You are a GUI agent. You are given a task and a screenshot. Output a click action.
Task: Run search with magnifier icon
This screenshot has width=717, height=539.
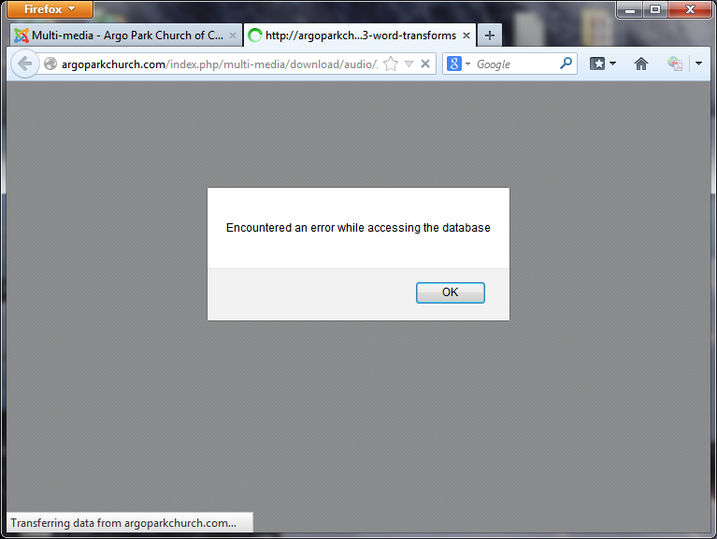click(x=566, y=64)
